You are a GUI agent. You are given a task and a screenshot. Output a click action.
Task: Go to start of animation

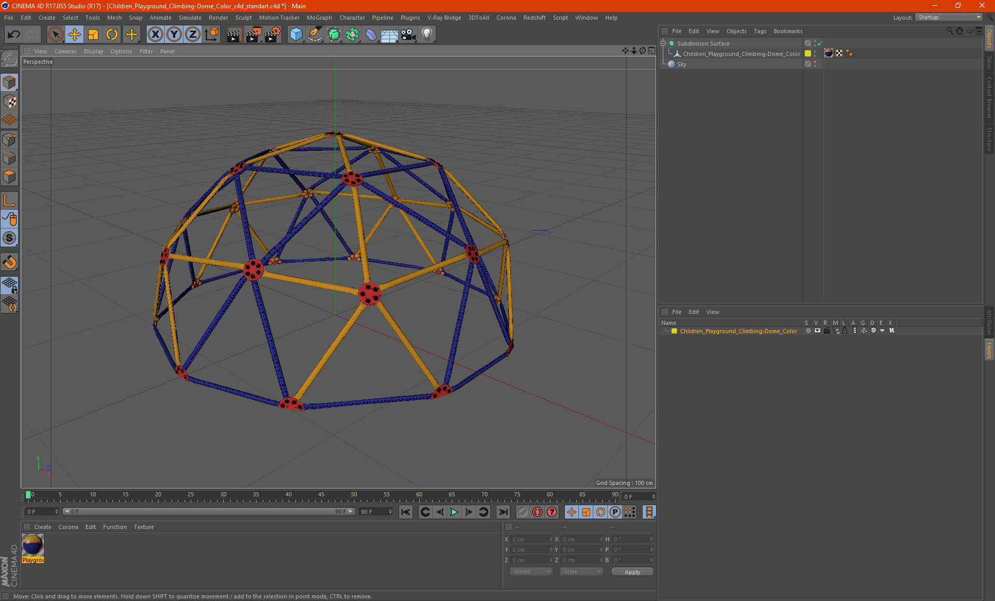406,512
